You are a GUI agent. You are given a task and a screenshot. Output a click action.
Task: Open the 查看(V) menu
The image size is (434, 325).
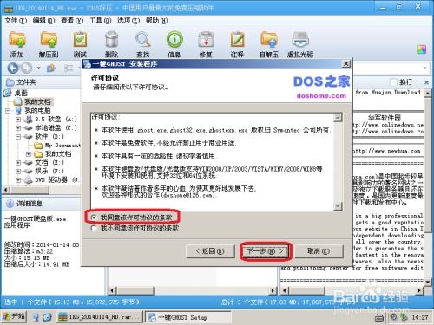tap(72, 21)
